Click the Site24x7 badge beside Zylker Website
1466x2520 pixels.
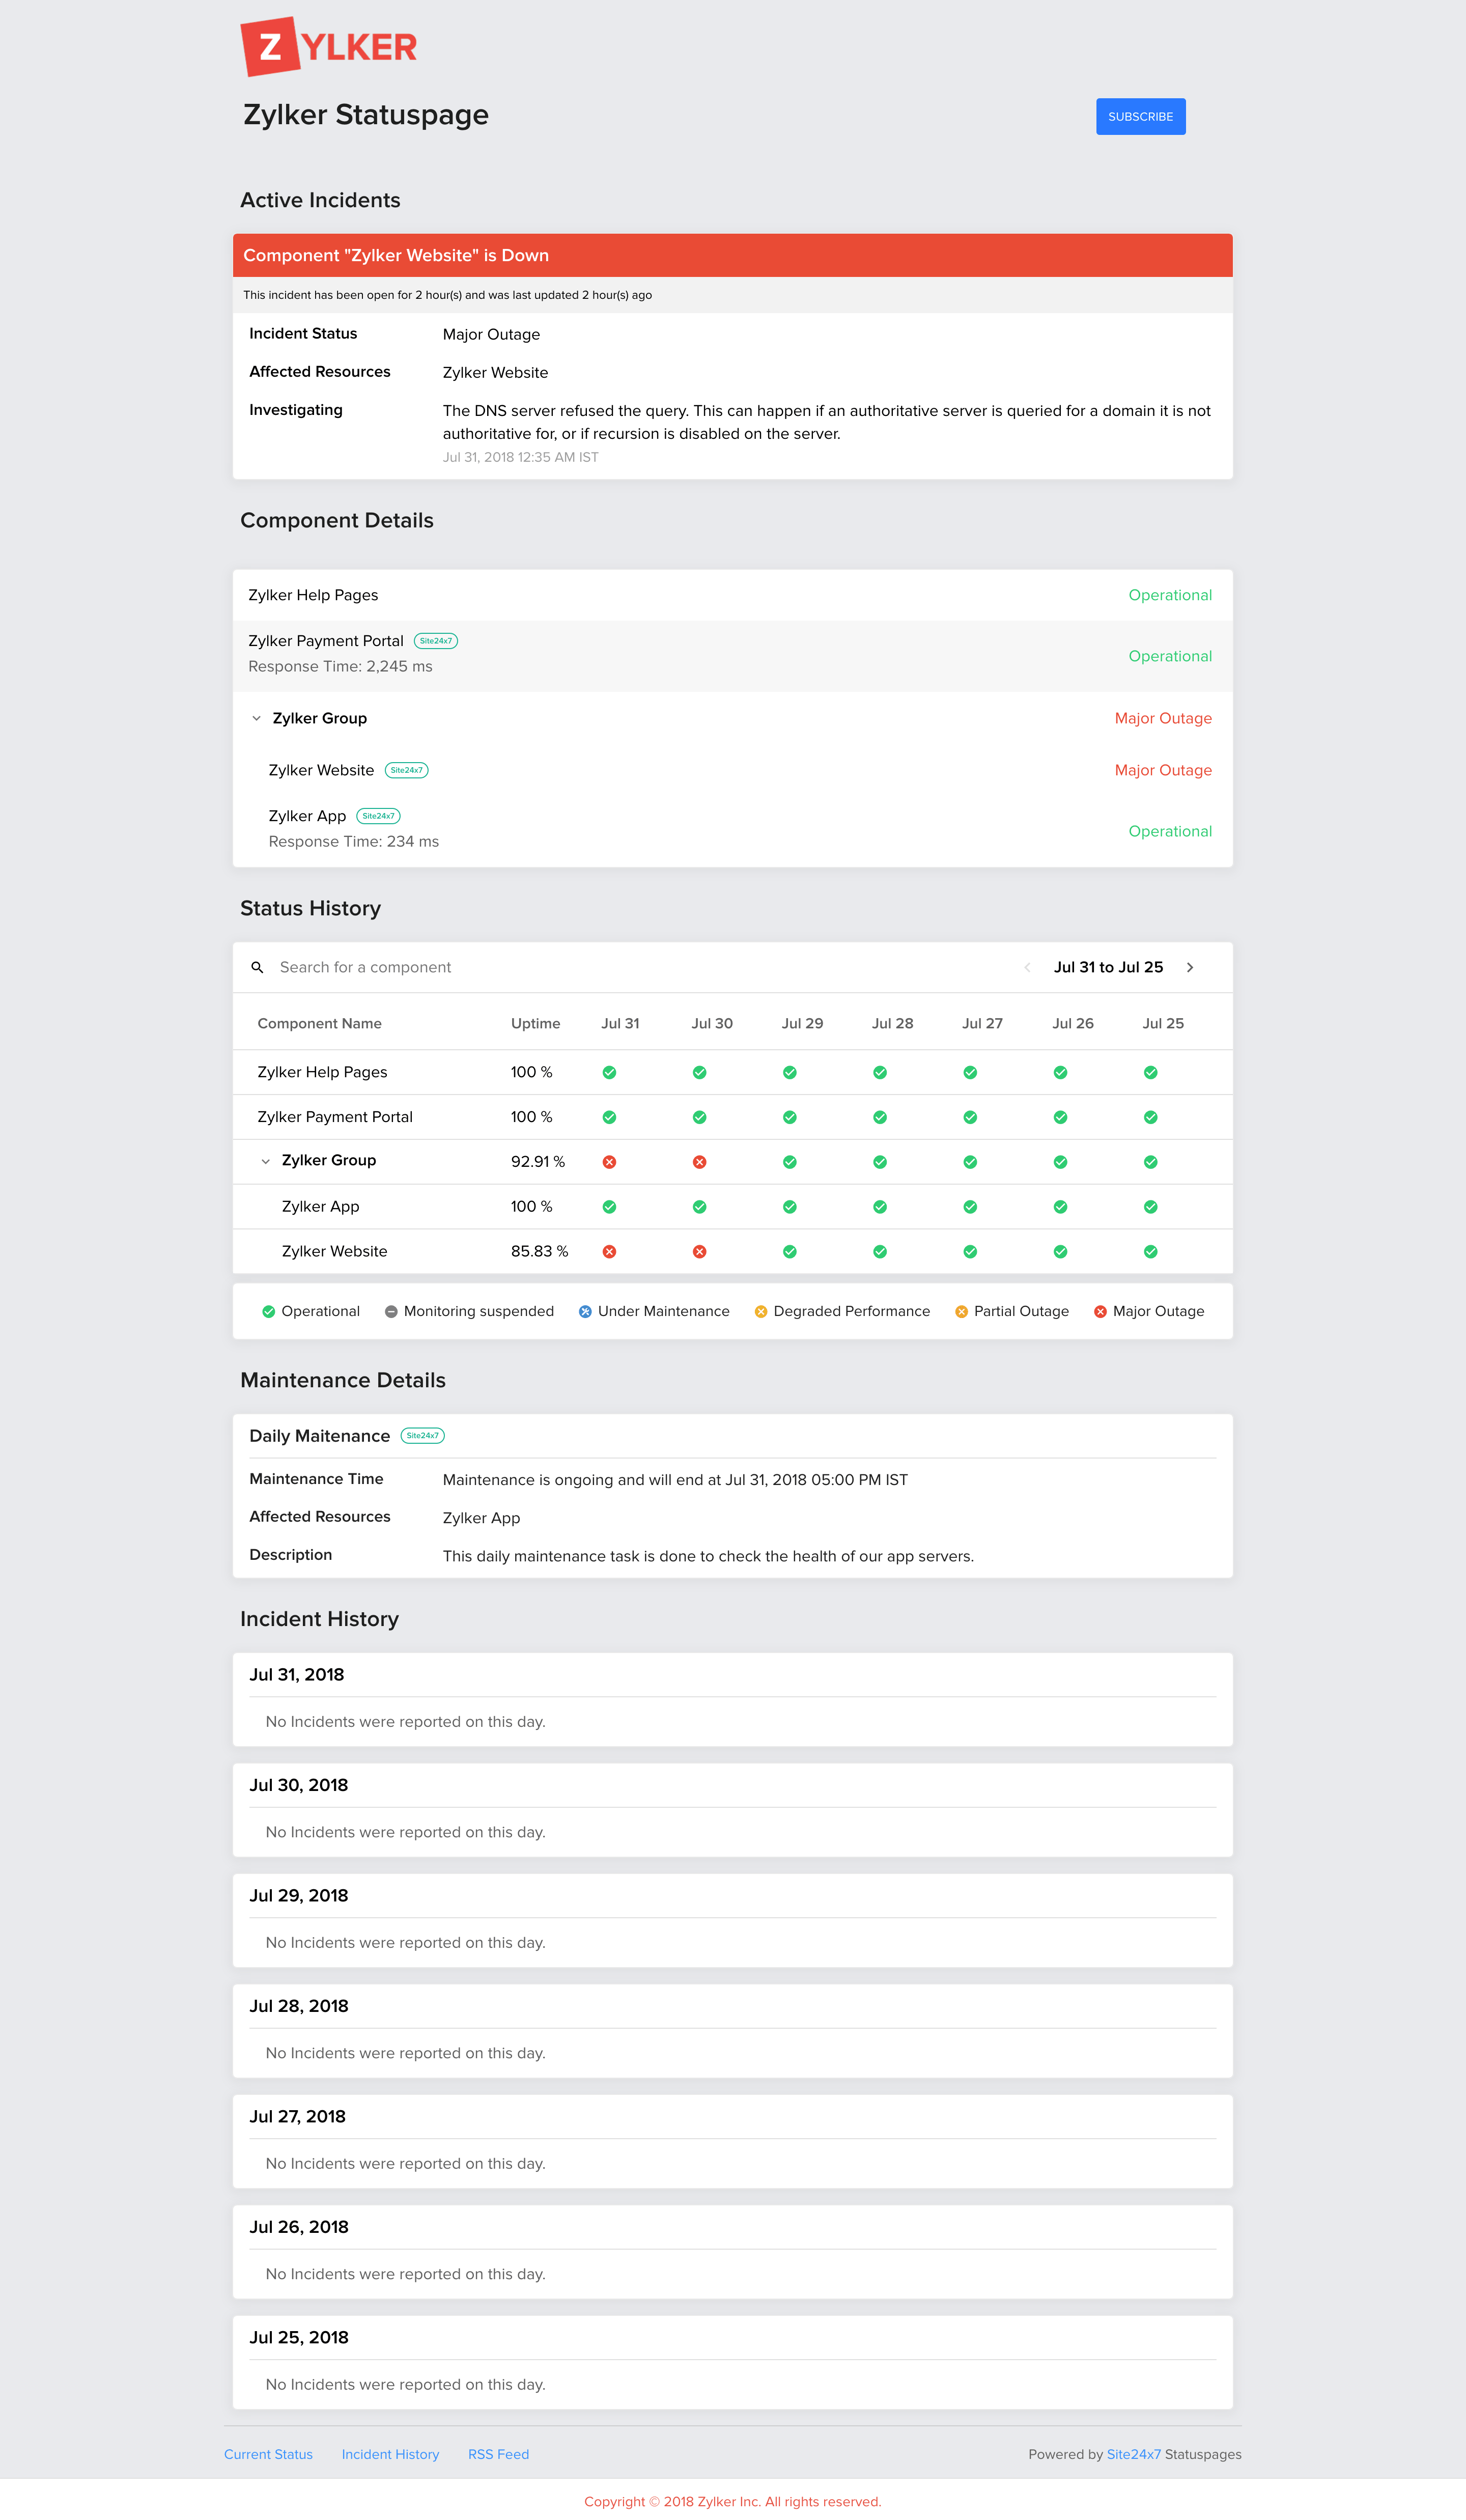click(406, 770)
